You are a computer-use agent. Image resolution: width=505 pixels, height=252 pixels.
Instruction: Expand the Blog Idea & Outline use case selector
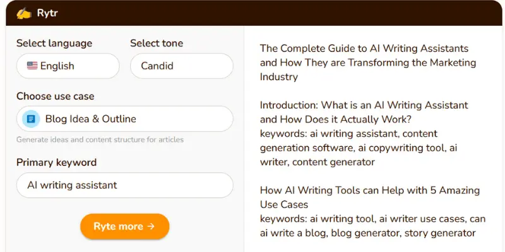click(124, 119)
